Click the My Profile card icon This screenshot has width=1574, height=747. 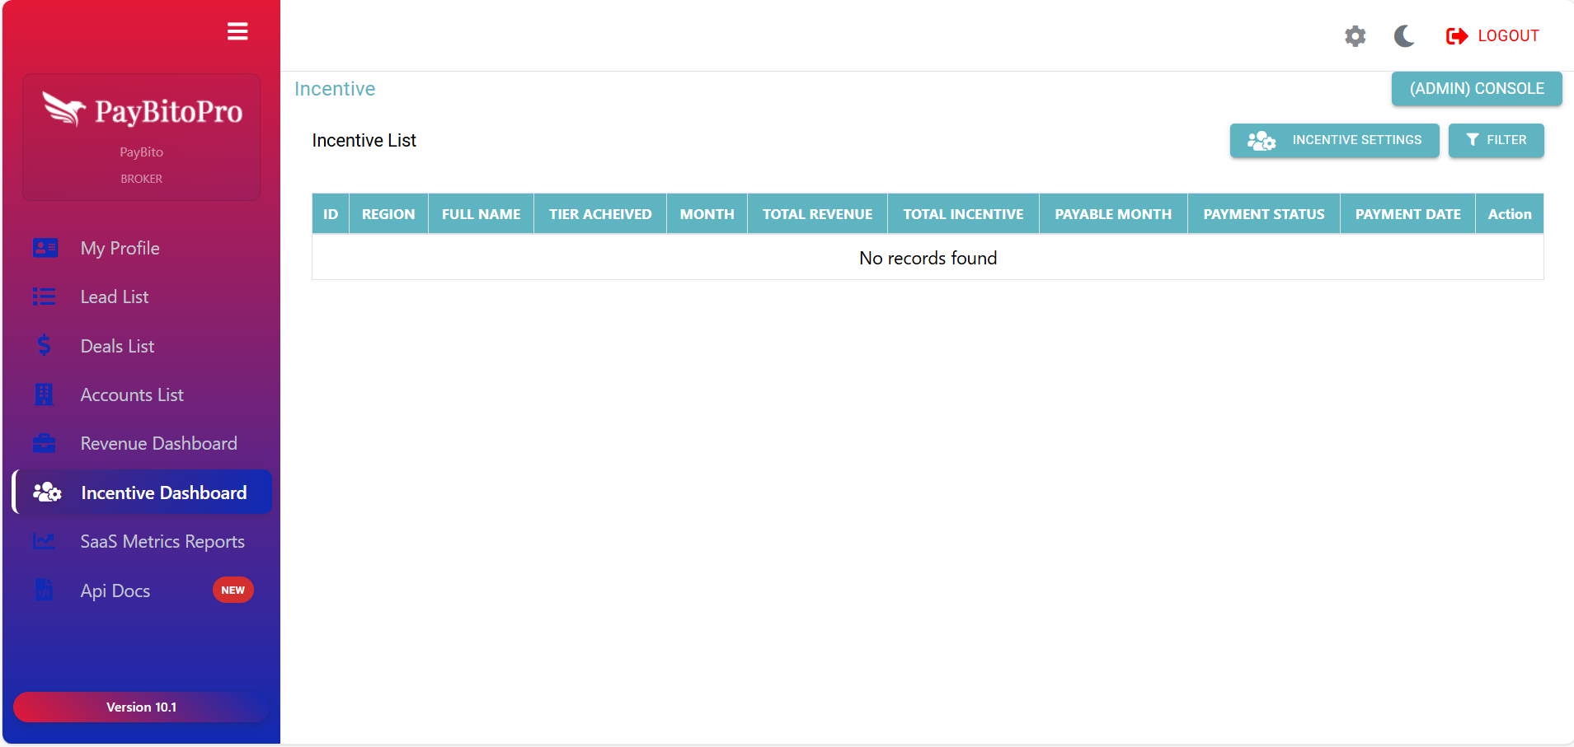pyautogui.click(x=45, y=248)
